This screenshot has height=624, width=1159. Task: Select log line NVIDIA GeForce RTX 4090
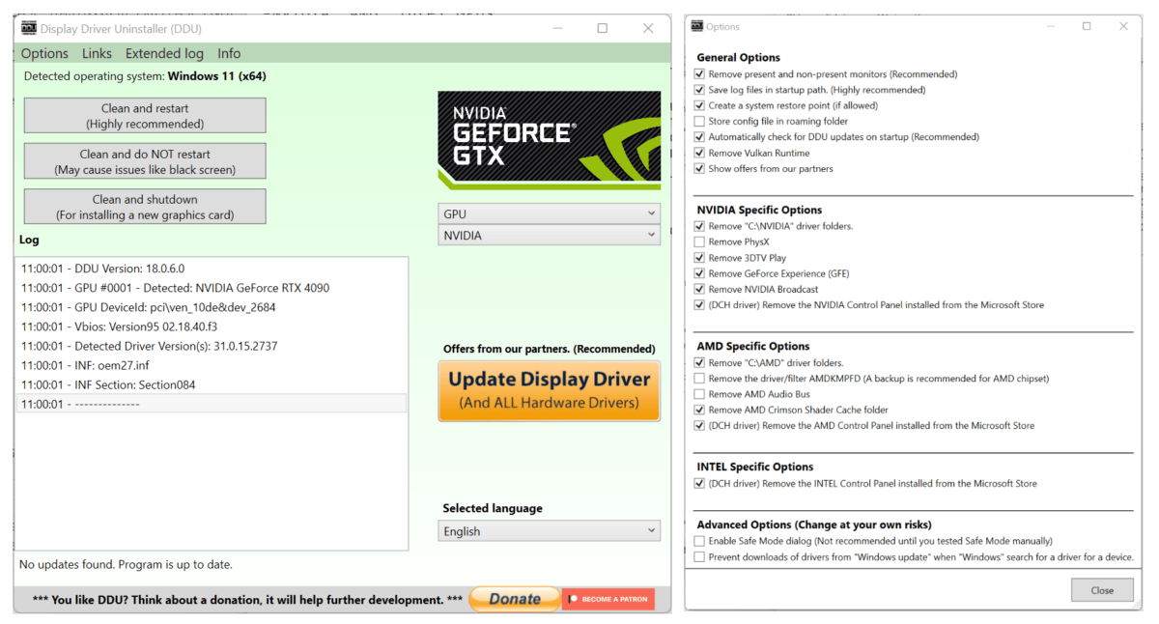tap(212, 288)
